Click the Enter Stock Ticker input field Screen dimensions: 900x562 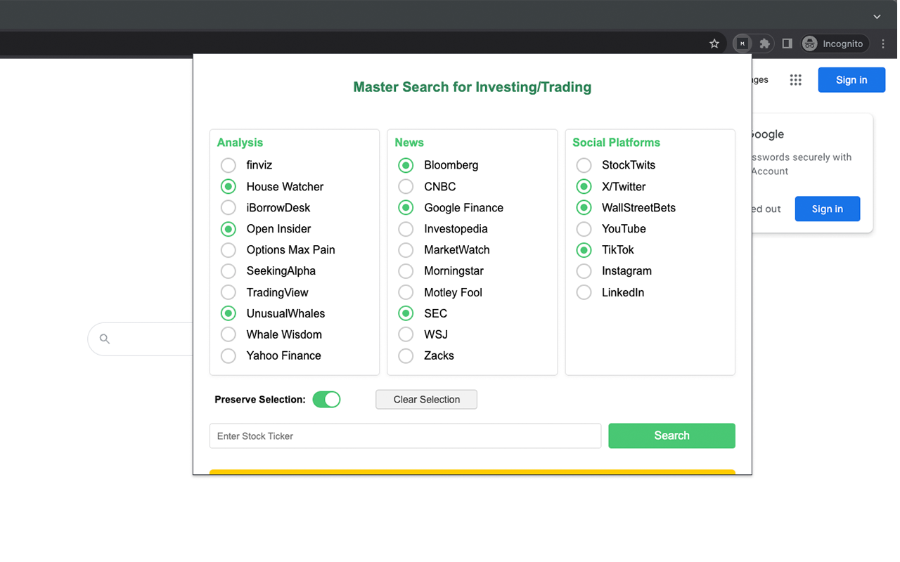pos(405,436)
